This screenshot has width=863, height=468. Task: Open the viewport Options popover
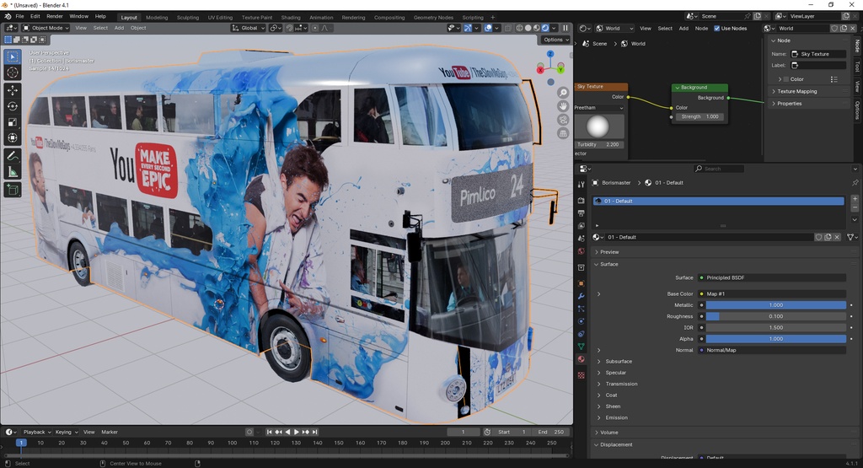[x=553, y=40]
